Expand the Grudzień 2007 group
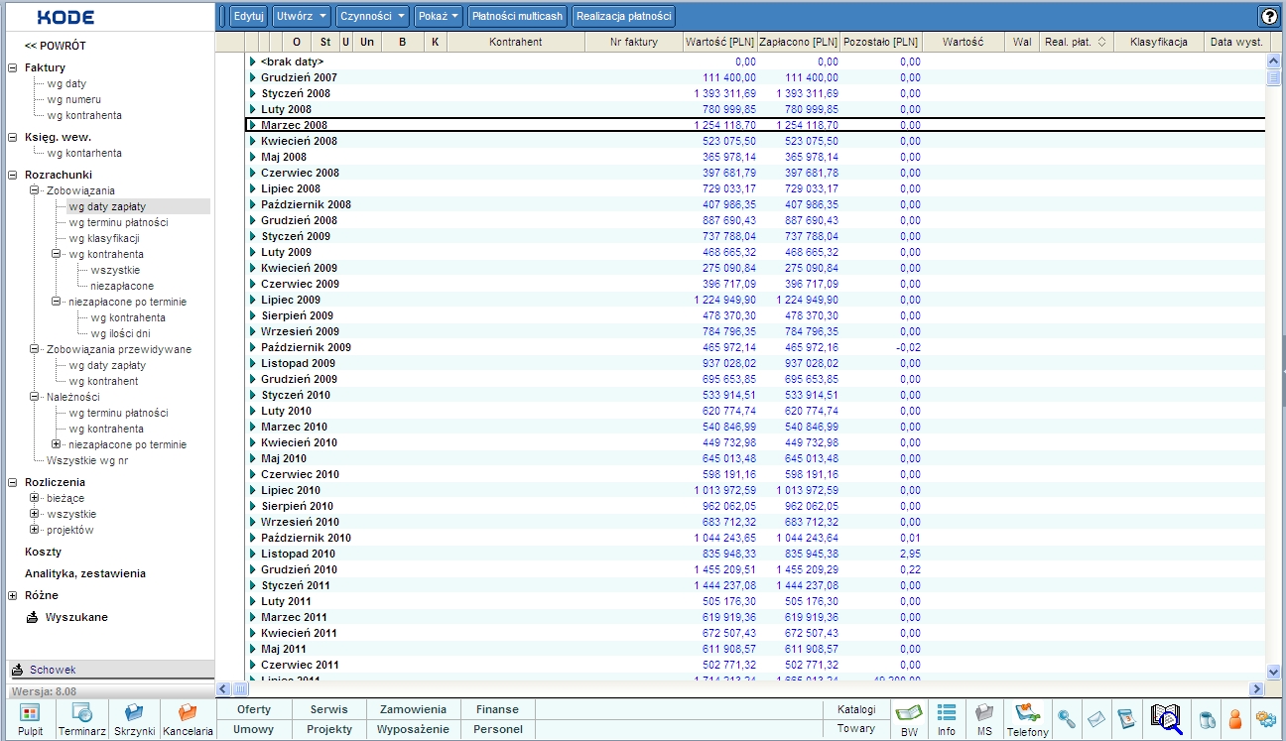The image size is (1286, 741). [253, 77]
